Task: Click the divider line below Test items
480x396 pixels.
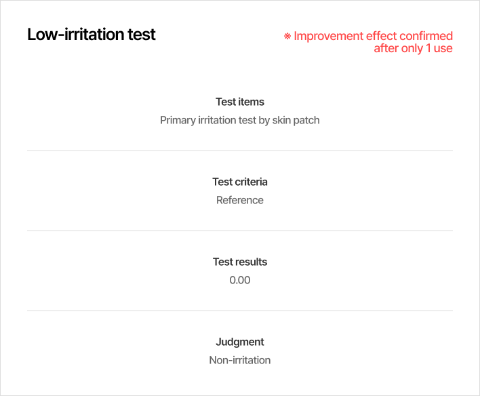Action: click(x=240, y=151)
